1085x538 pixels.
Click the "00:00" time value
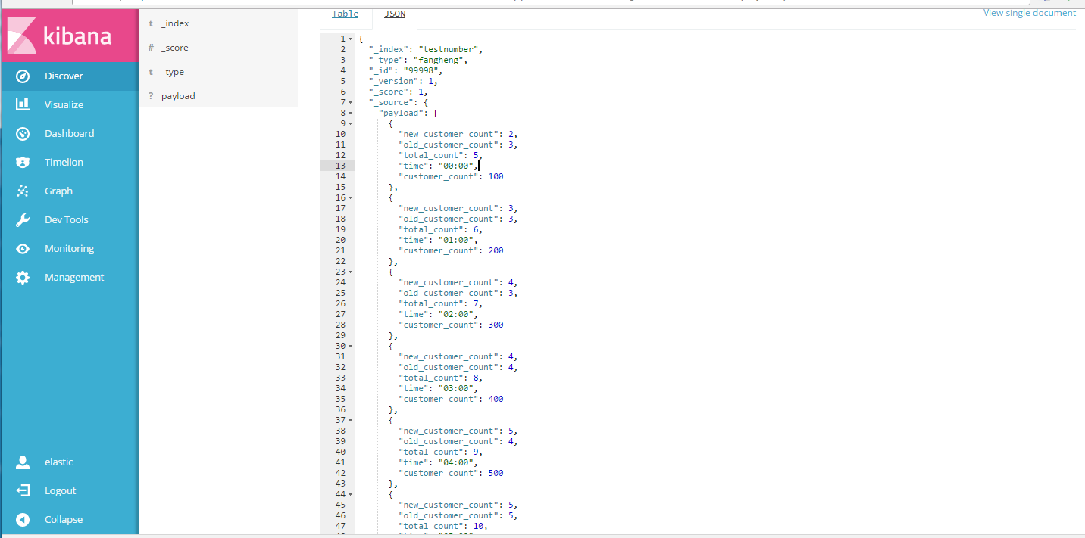pos(456,166)
